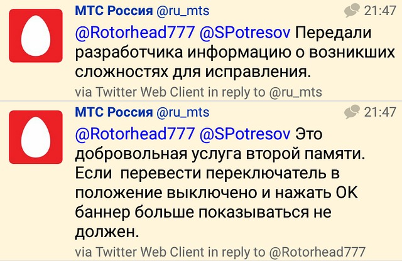Open @Rotorhead777 mention in first tweet
The width and height of the screenshot is (402, 261).
(135, 33)
